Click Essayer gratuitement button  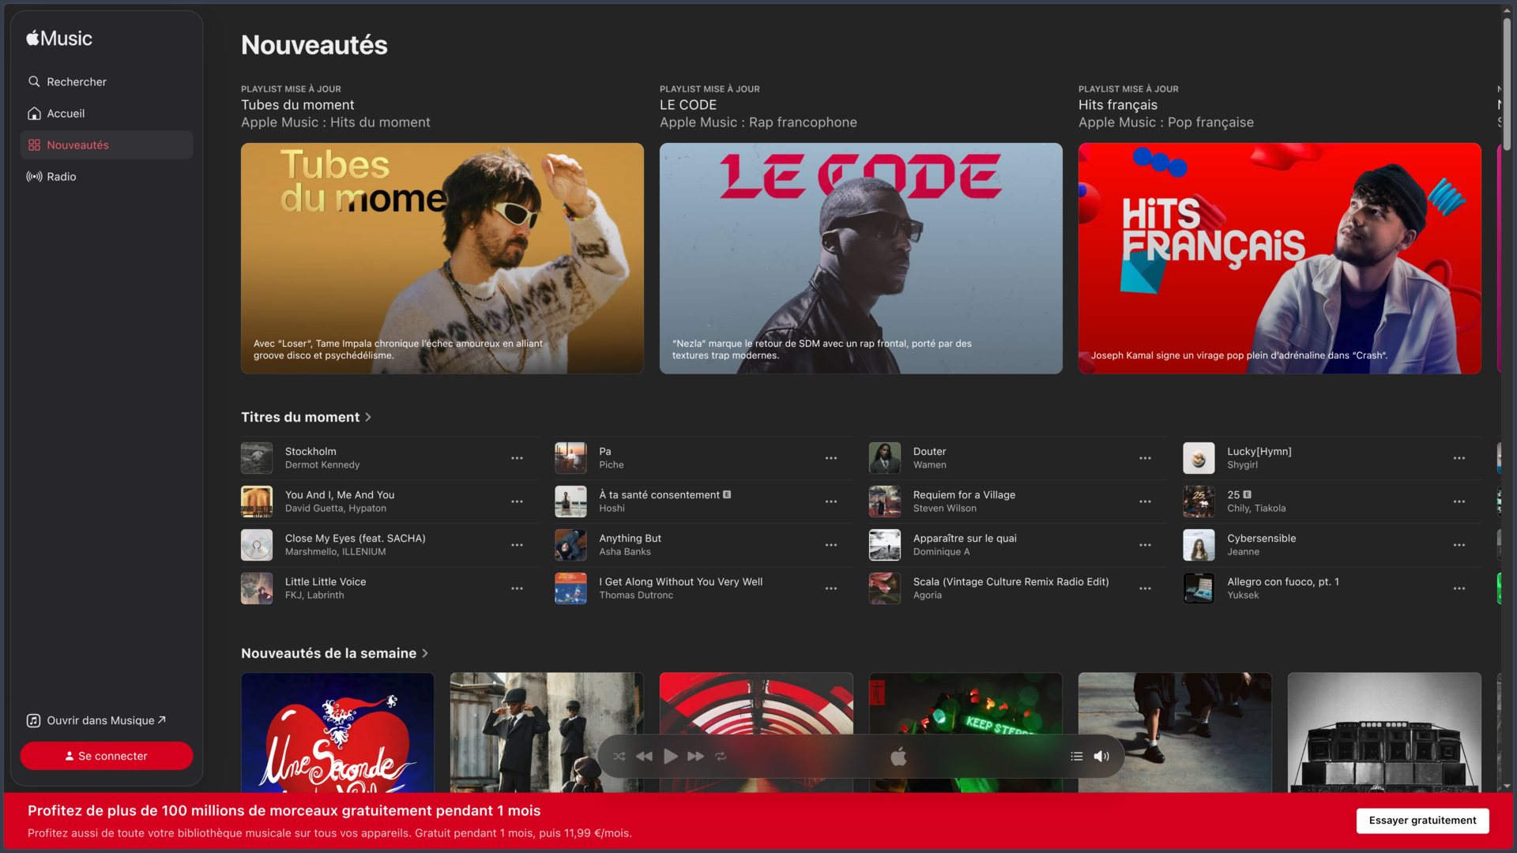1422,821
